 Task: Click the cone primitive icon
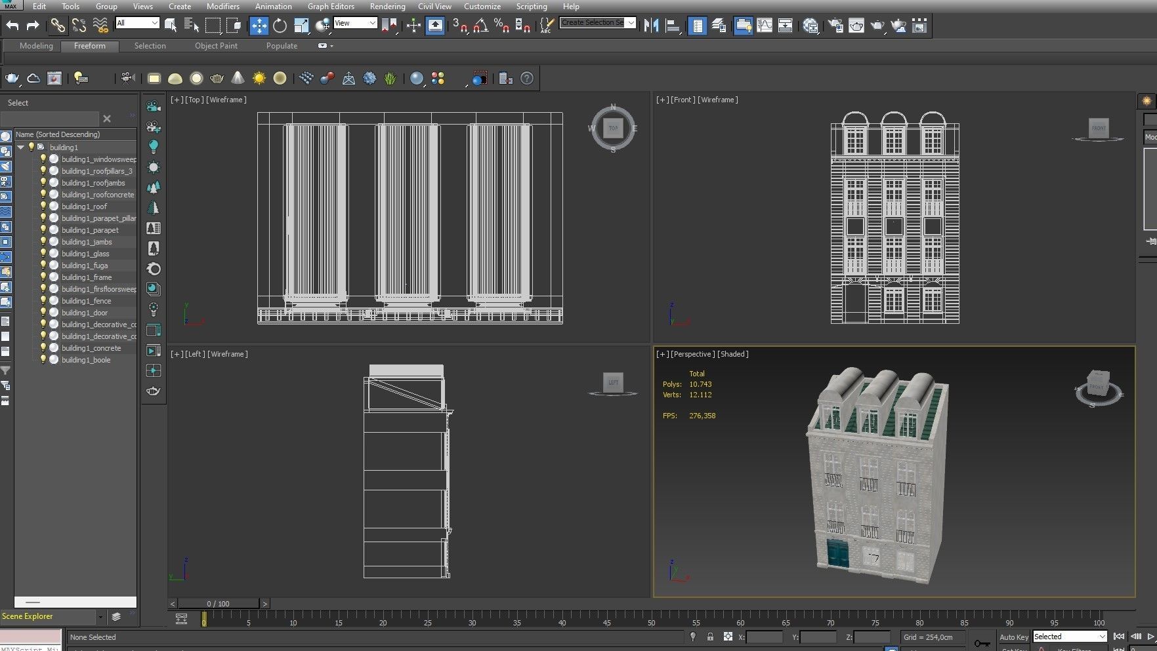pos(238,79)
